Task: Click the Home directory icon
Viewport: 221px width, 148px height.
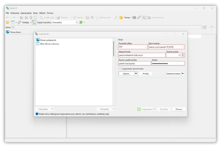Action: pos(31,17)
